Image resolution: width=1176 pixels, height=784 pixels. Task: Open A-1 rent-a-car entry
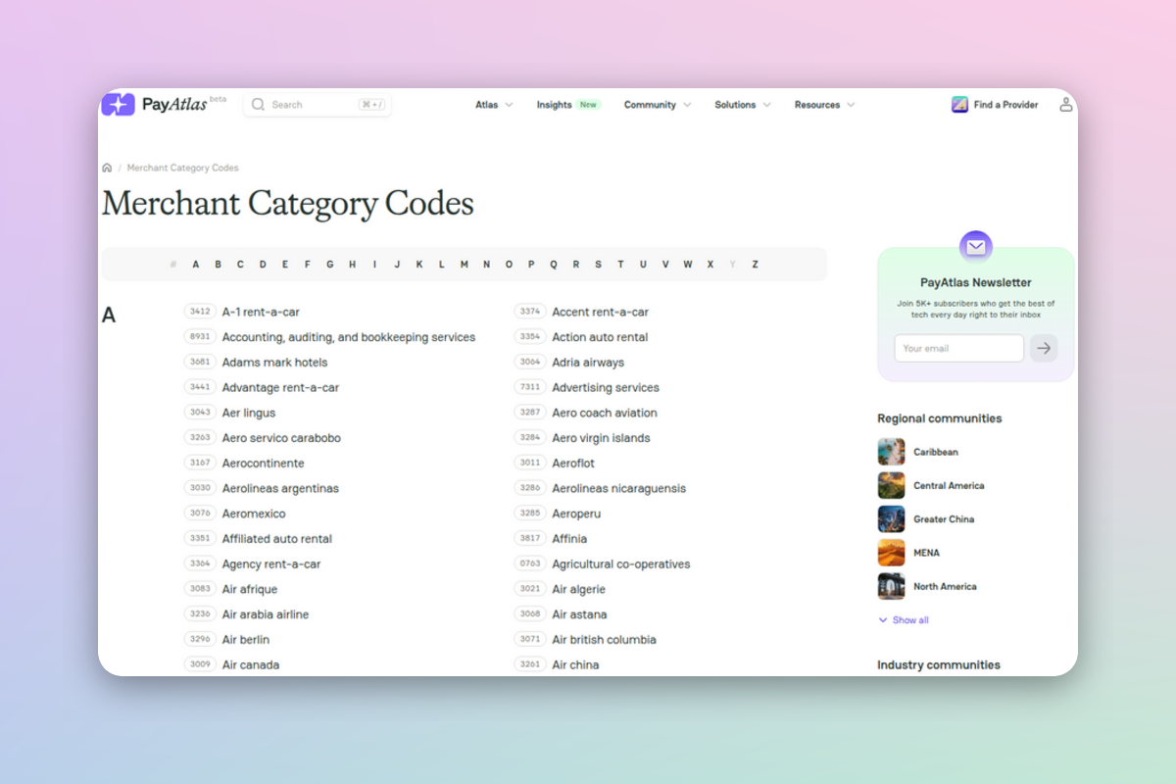(x=261, y=312)
